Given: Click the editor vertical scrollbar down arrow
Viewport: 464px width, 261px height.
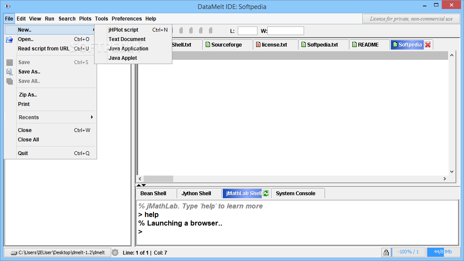Looking at the screenshot, I should [452, 171].
